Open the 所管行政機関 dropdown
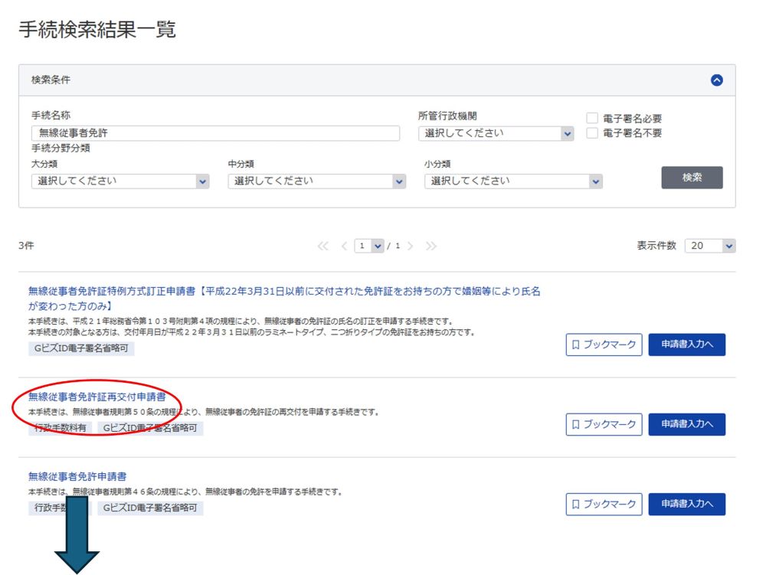This screenshot has height=575, width=766. click(x=496, y=133)
